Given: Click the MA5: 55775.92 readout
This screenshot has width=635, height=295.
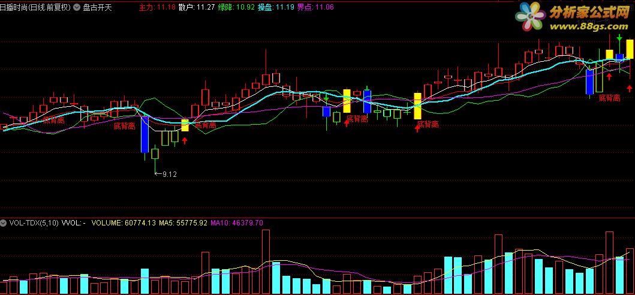Looking at the screenshot, I should click(183, 222).
